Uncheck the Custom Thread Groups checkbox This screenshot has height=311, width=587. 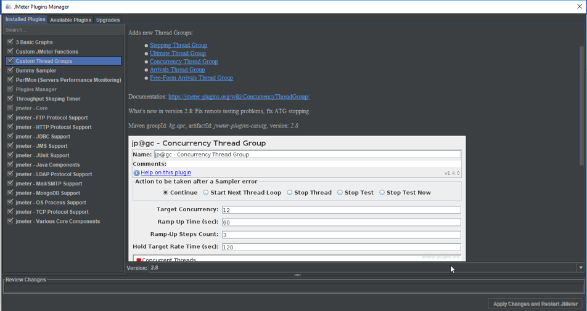pyautogui.click(x=10, y=60)
